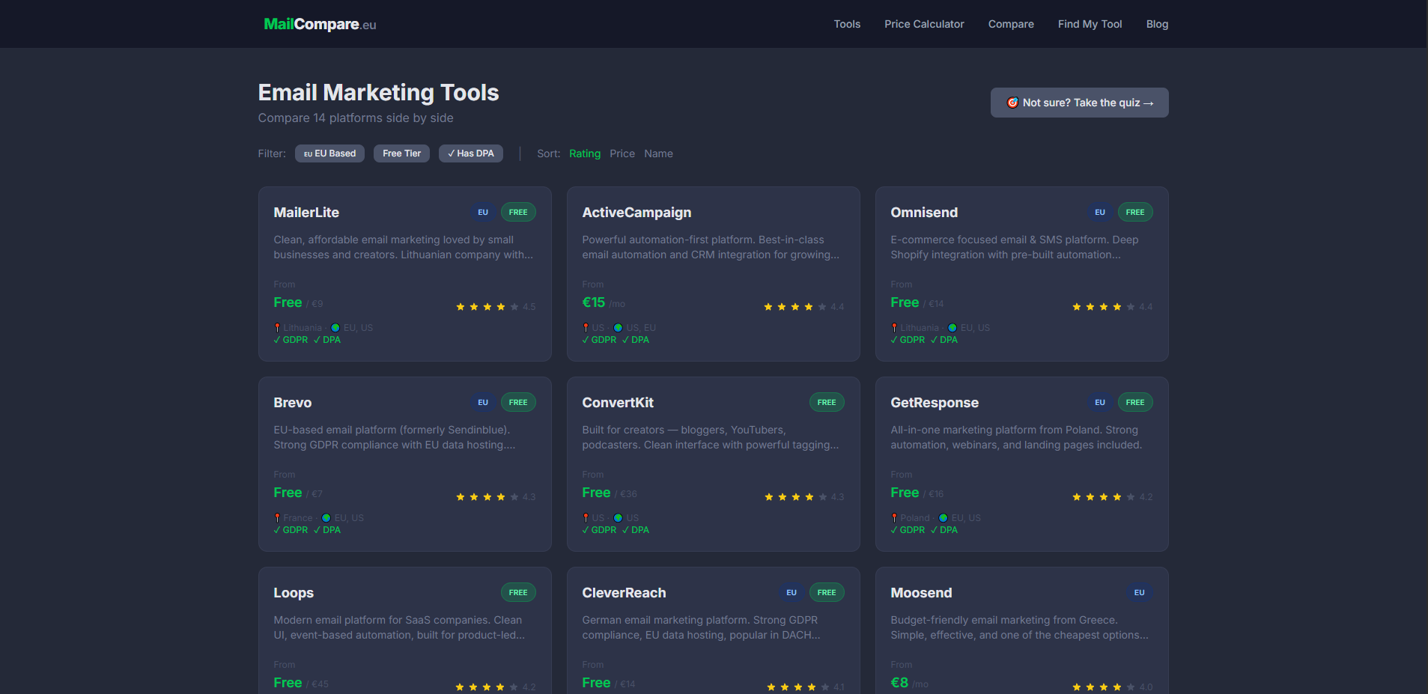Click 'Not sure? Take the quiz' button
The width and height of the screenshot is (1428, 694).
tap(1079, 103)
